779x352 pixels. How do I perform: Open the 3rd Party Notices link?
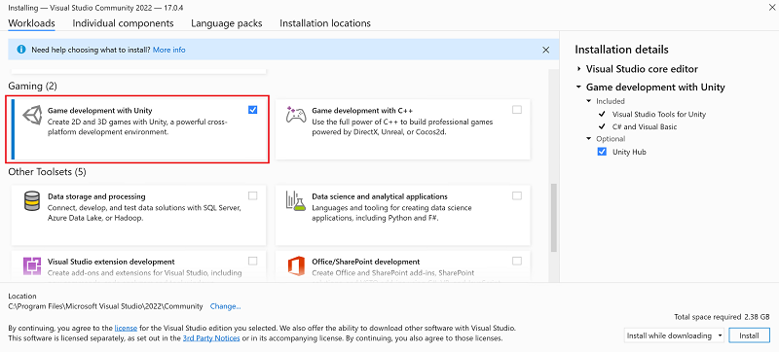tap(211, 338)
